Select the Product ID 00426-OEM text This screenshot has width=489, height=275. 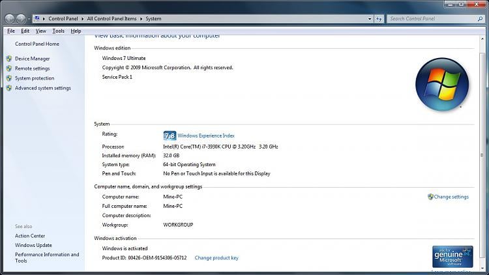pos(144,258)
